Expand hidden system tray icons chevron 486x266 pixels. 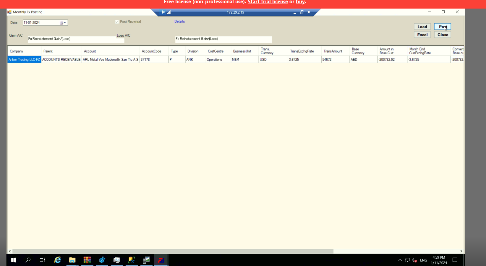(x=400, y=260)
